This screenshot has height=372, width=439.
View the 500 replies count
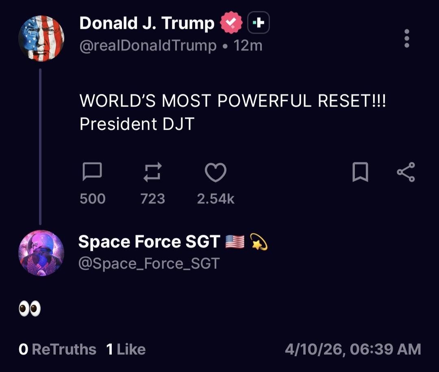[x=93, y=199]
